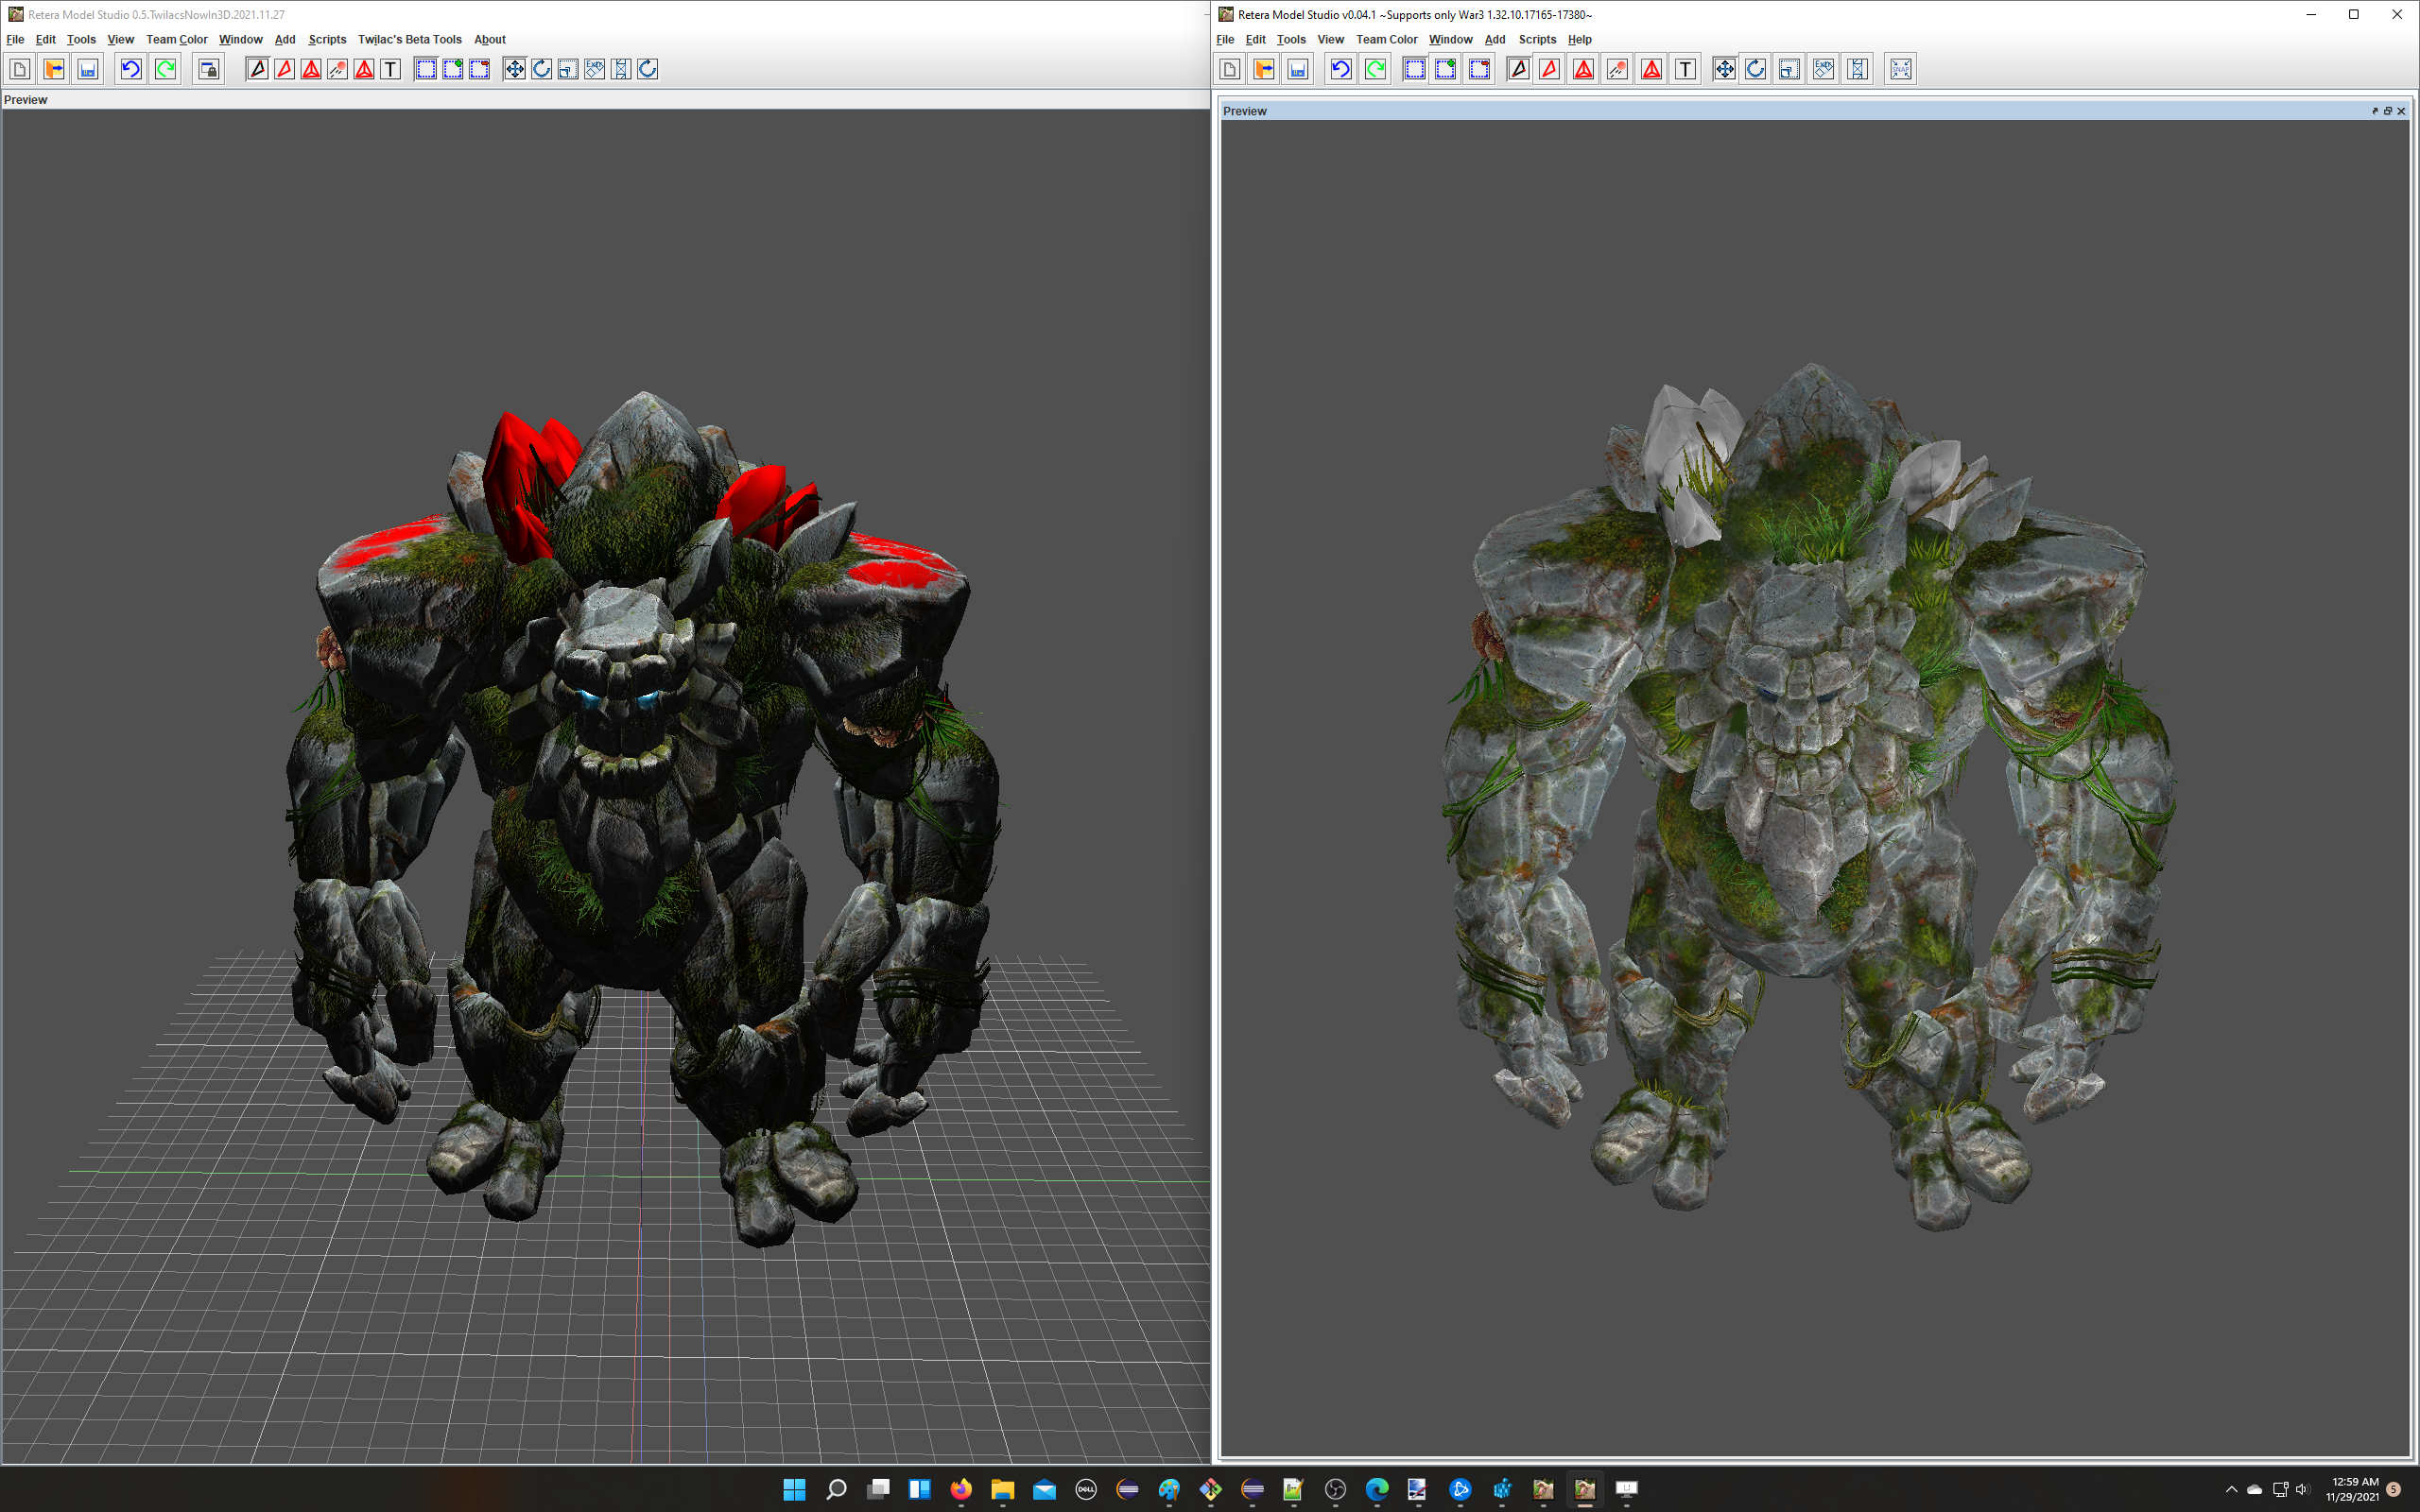Open File menu in right window

tap(1225, 40)
